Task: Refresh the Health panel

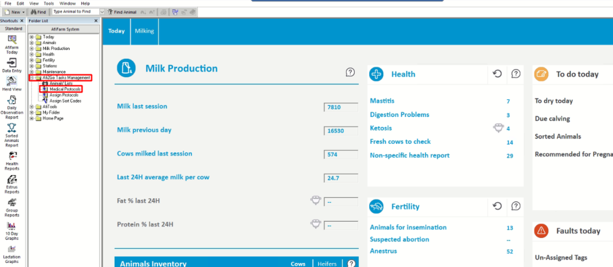Action: pos(497,74)
